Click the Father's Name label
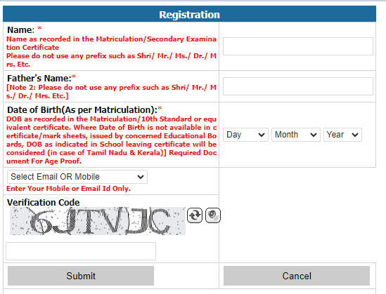 pos(39,79)
